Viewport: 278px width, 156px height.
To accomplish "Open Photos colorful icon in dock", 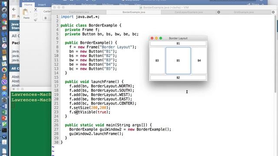I will 4,70.
